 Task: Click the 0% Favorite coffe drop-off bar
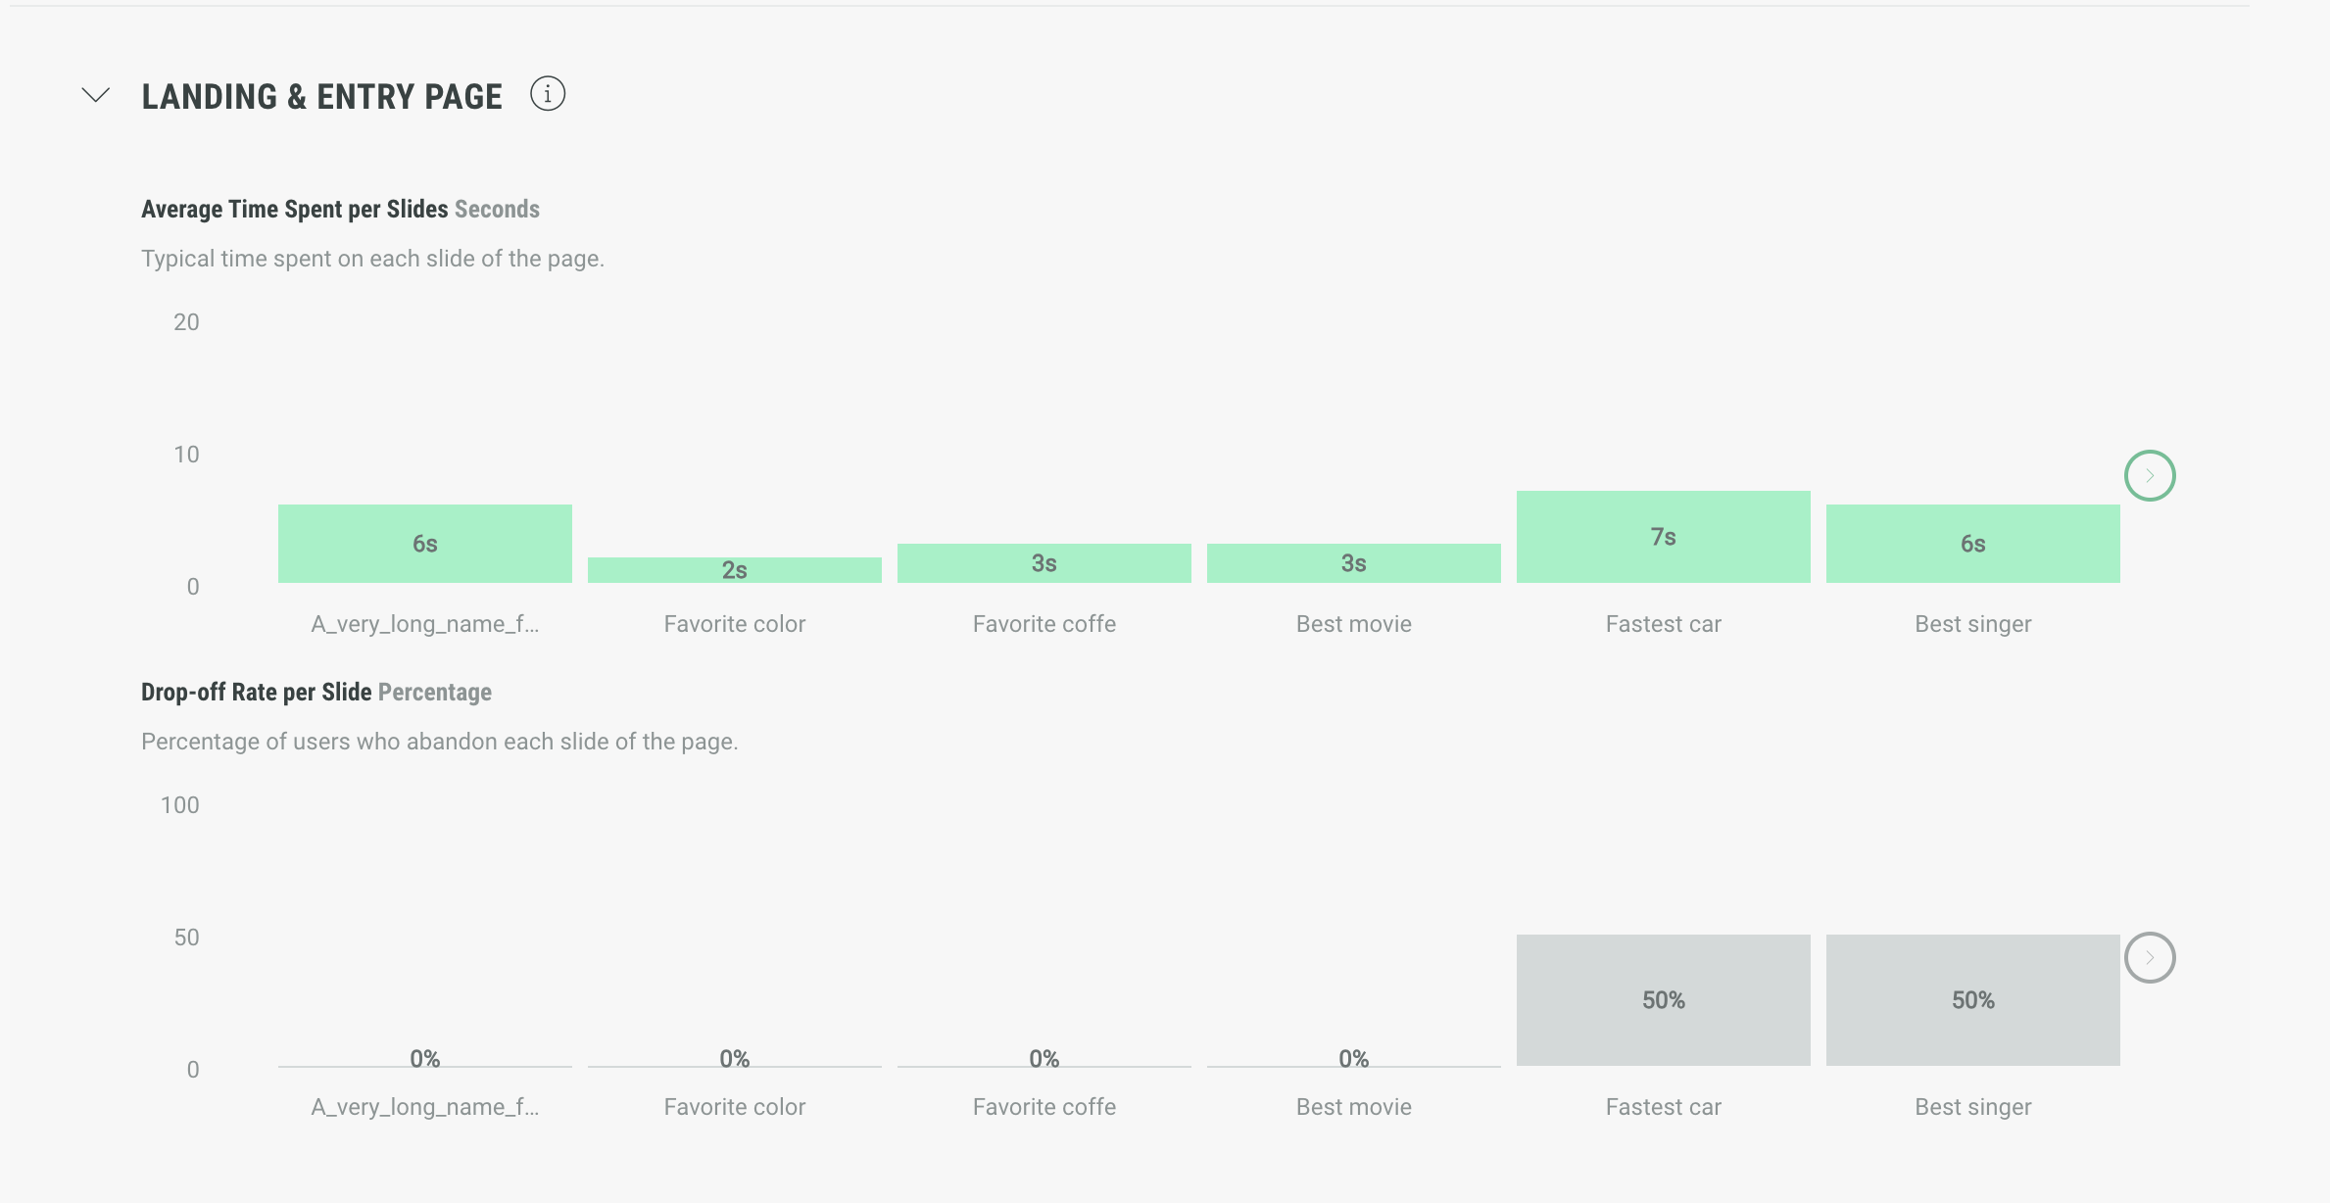[1044, 1064]
